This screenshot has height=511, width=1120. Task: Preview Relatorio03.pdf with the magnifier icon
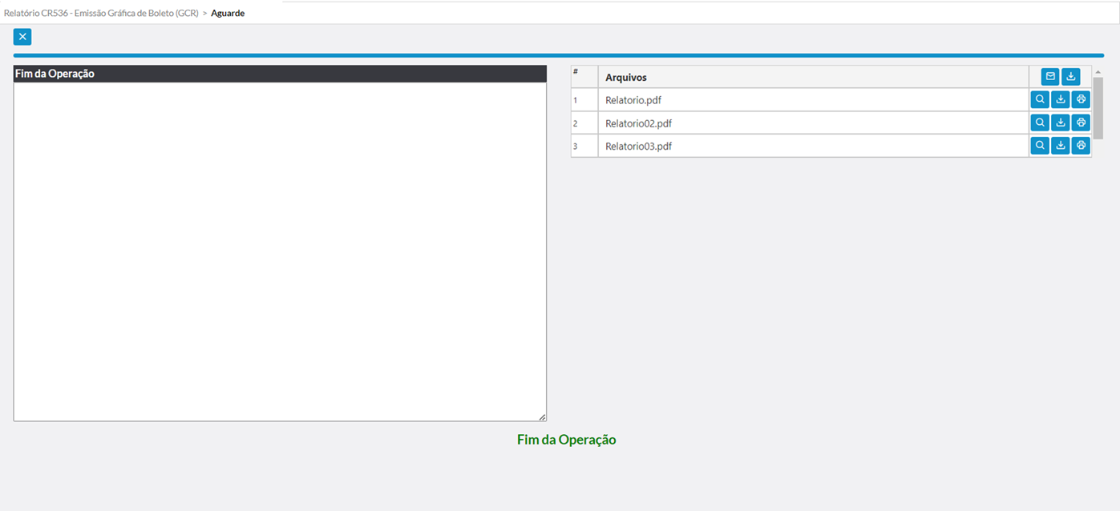[1040, 146]
